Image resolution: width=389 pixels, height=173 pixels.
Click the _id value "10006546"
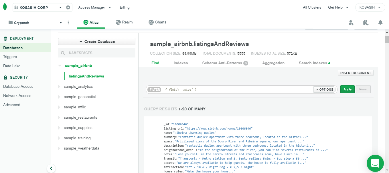pyautogui.click(x=180, y=124)
